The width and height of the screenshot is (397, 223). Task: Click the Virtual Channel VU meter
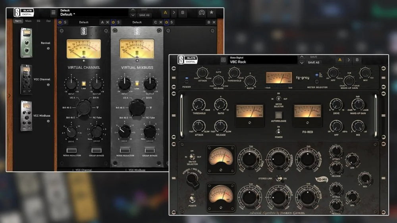84,48
